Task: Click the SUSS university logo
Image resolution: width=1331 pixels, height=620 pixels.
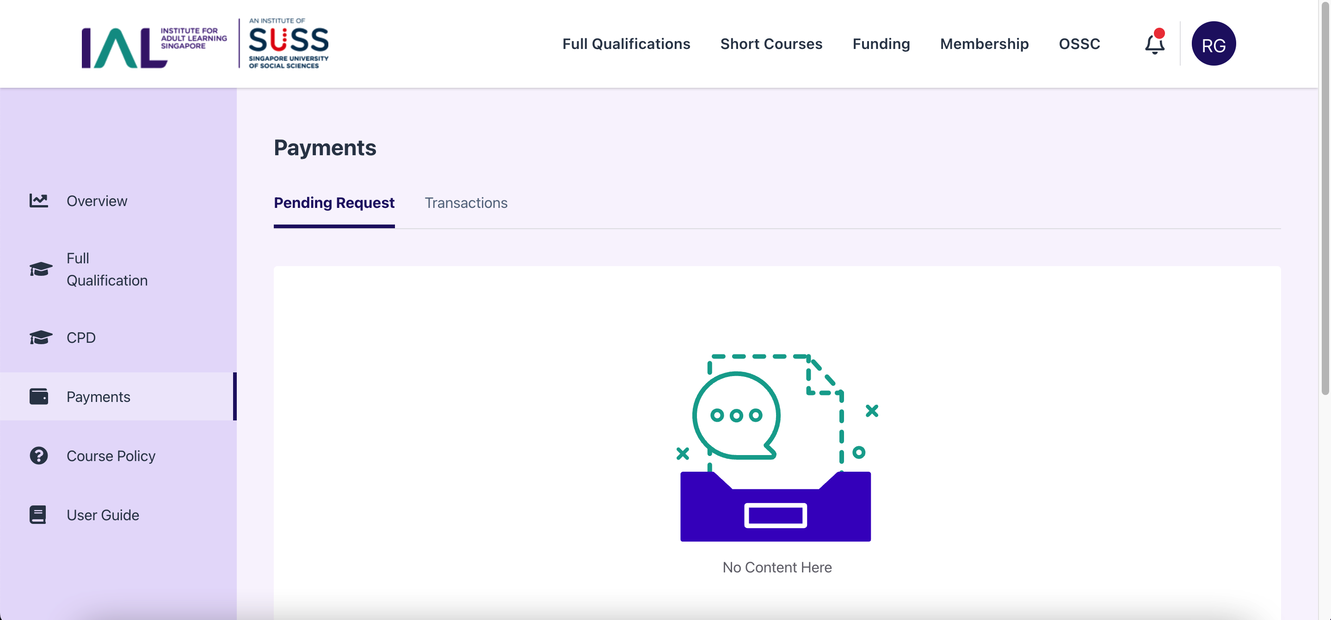Action: pos(288,44)
